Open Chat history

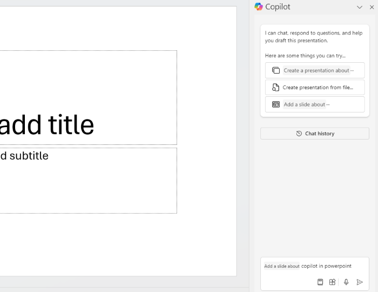click(x=315, y=134)
